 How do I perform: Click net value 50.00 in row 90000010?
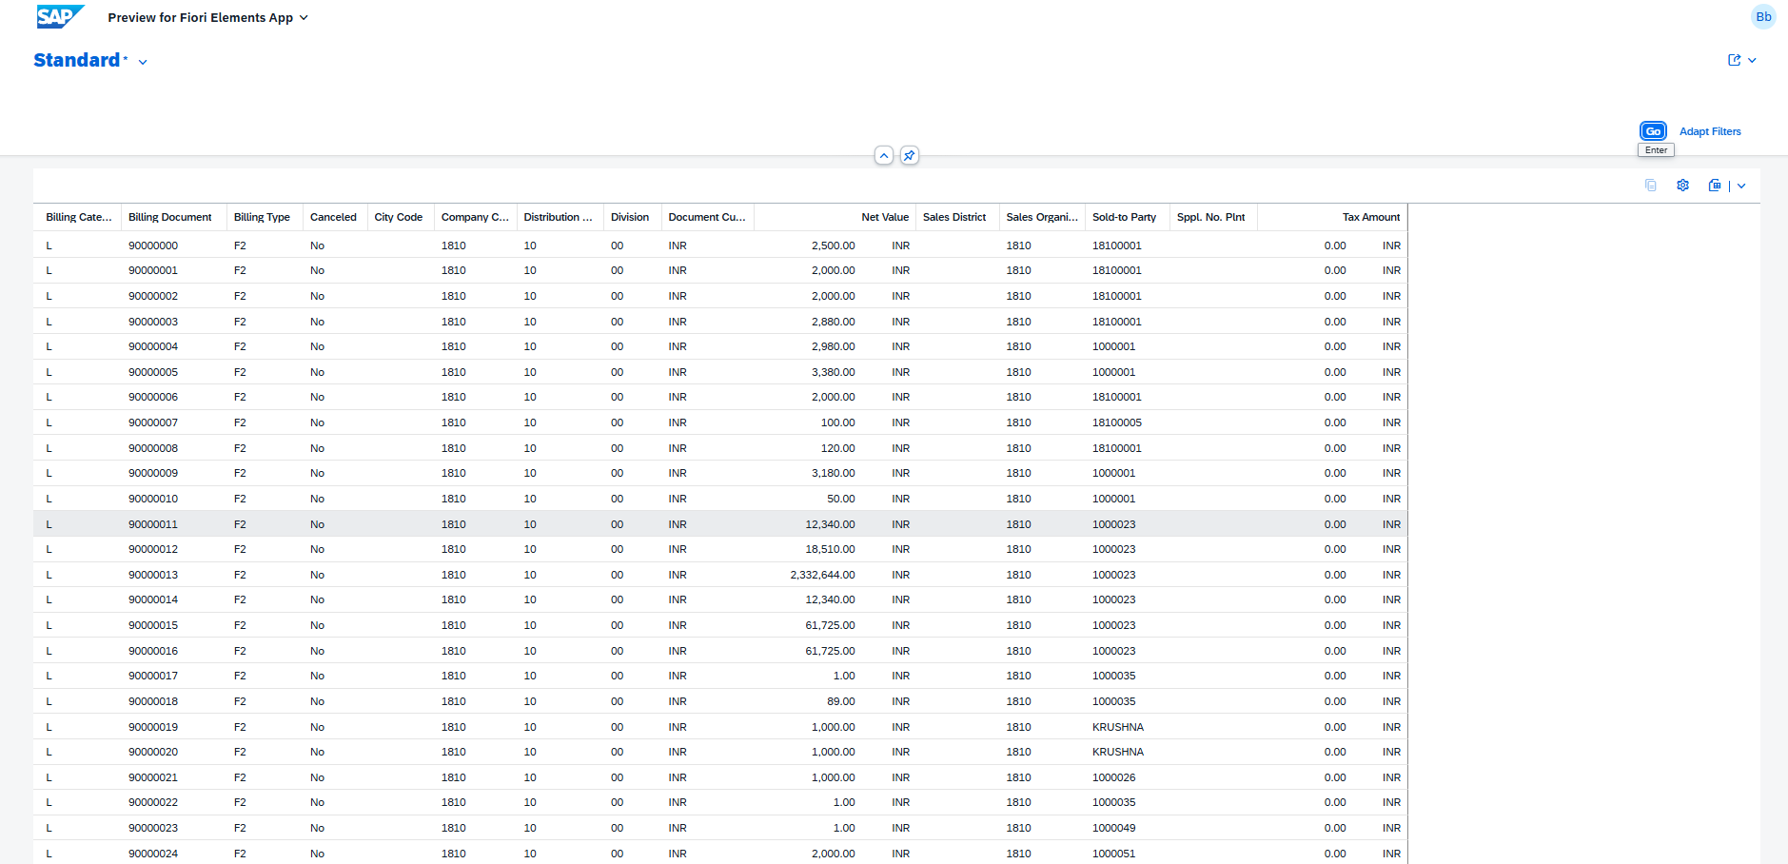pos(841,499)
